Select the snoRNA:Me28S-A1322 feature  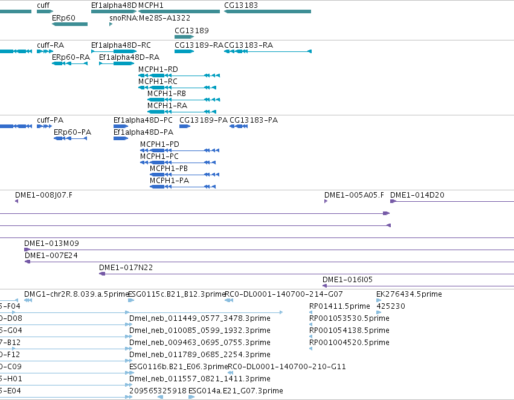111,24
